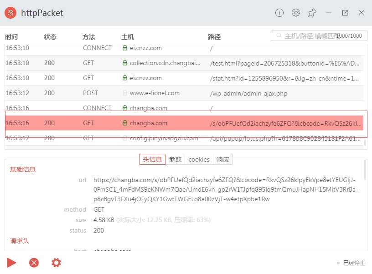Click lock icon of highlighted changba.com GET row

pos(125,123)
